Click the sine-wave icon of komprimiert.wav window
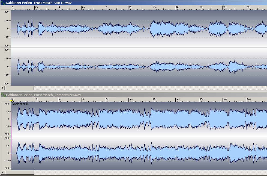Screen dimensions: 267x176 point(3,95)
